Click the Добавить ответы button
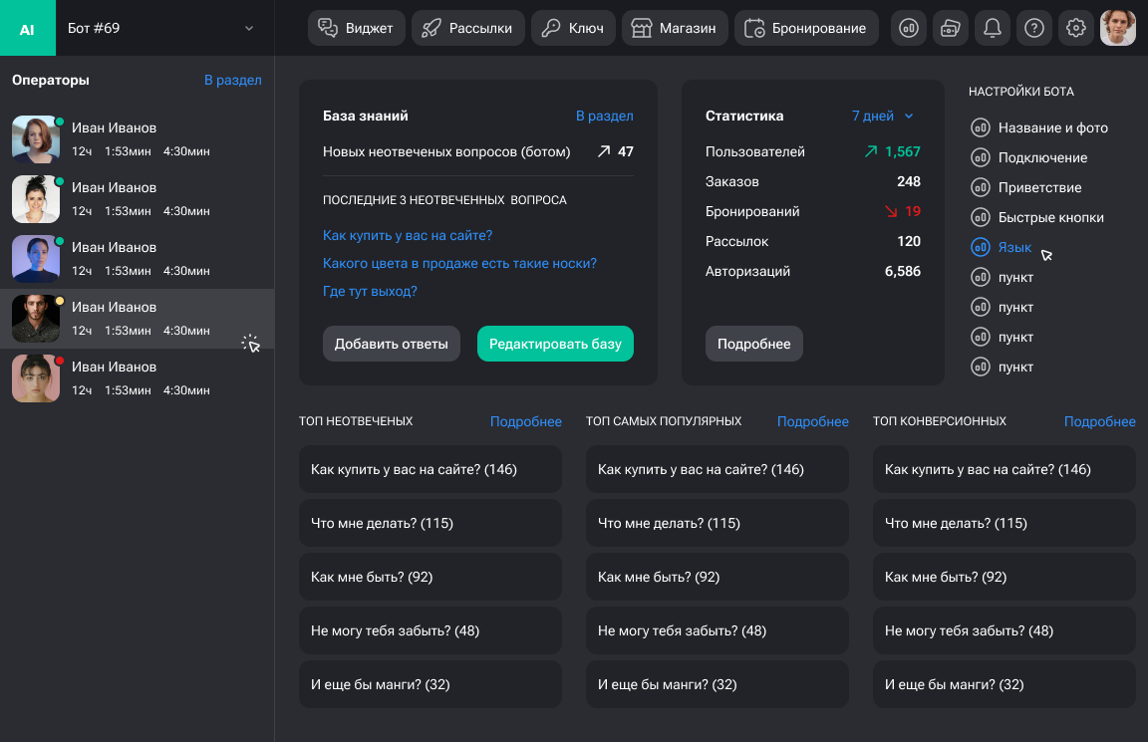1148x742 pixels. pyautogui.click(x=392, y=344)
